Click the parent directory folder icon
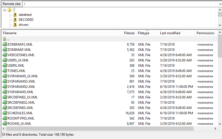 5,39
